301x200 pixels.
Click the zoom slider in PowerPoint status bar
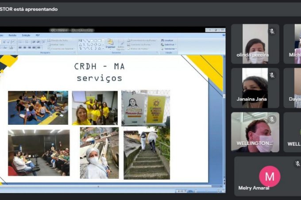pos(204,191)
